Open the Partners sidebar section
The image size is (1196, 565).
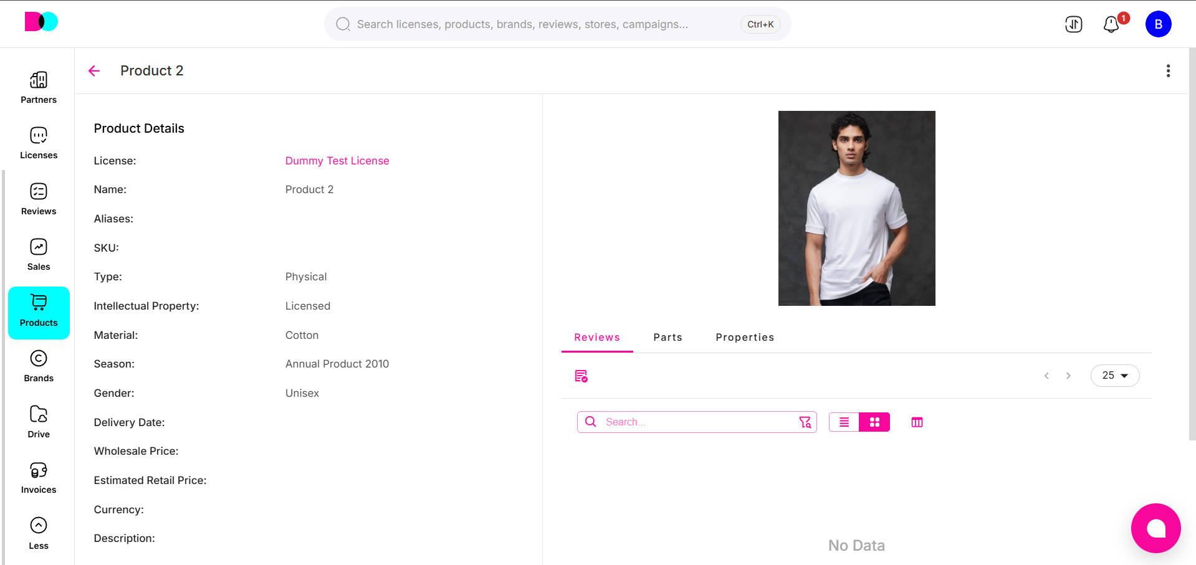pyautogui.click(x=39, y=87)
